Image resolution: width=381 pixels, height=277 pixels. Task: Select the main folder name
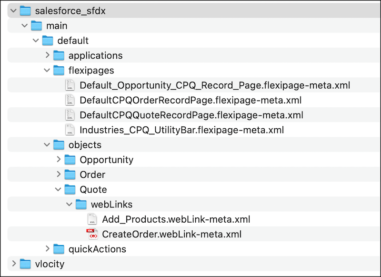point(57,26)
